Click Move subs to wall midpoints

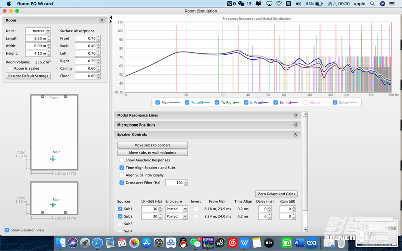point(153,153)
